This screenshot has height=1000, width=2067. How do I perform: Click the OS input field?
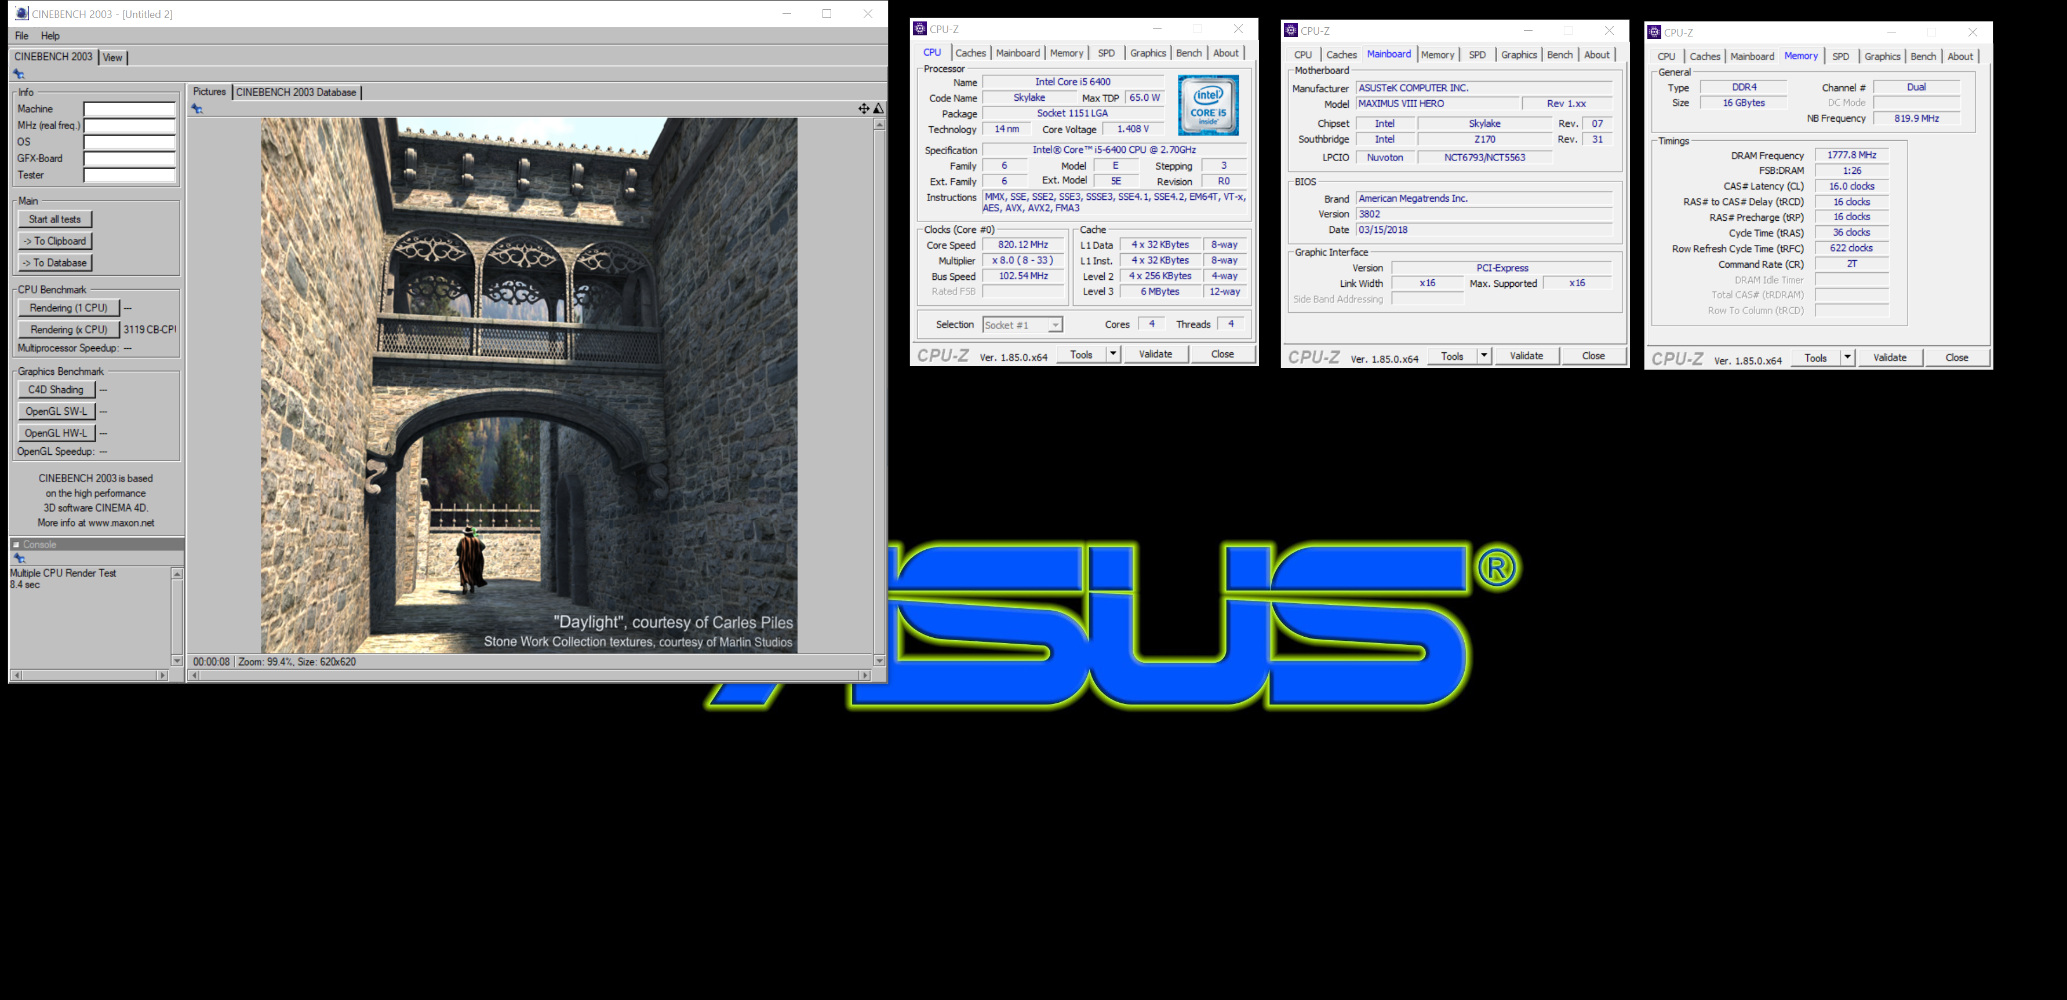click(130, 142)
